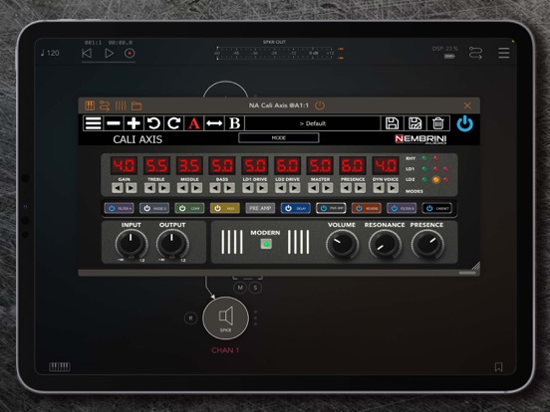Open the routing icon in plugin header

[x=105, y=105]
